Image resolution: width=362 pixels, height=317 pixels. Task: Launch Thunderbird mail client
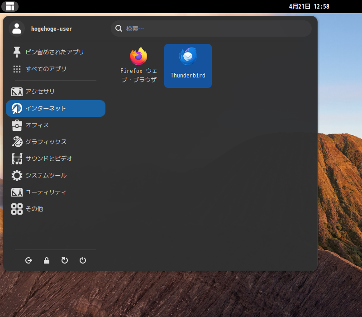click(188, 66)
